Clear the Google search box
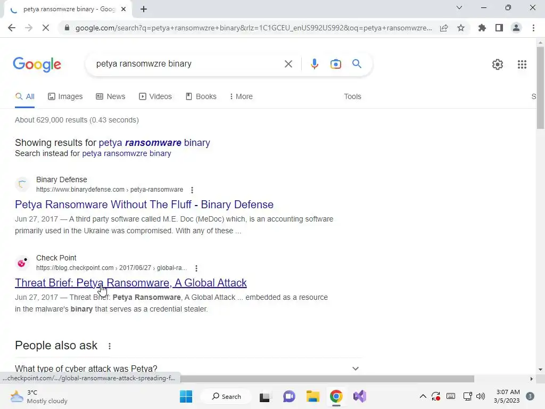 (x=288, y=64)
